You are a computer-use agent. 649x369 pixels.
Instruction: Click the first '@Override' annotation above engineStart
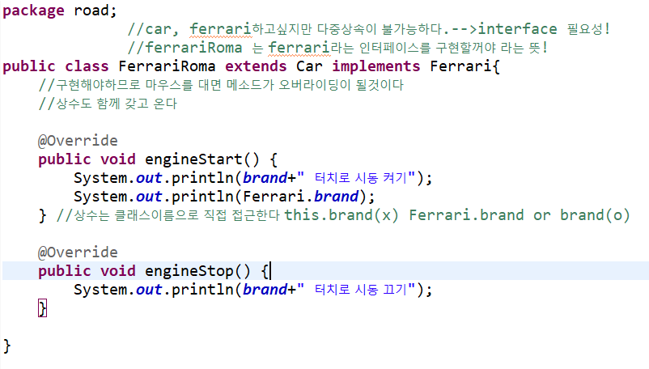click(x=78, y=141)
